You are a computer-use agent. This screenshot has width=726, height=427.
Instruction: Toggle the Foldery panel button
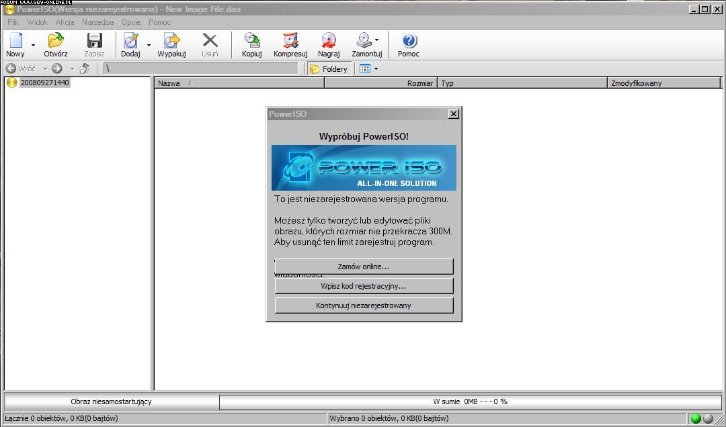point(328,69)
